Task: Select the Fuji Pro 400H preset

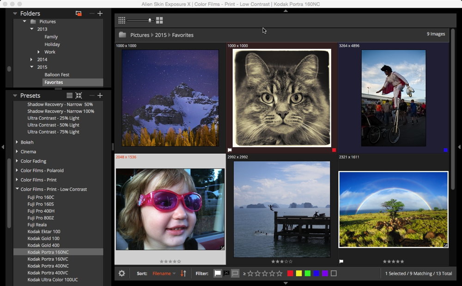Action: [x=41, y=211]
